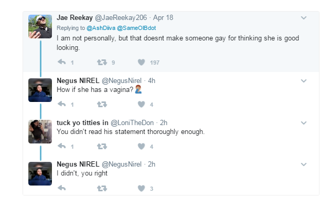Reply to the "How if she has" tweet
330x216 pixels.
[61, 104]
